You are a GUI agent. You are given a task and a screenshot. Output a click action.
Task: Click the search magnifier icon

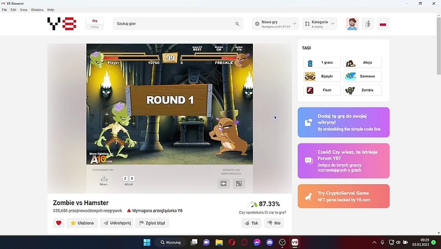237,24
